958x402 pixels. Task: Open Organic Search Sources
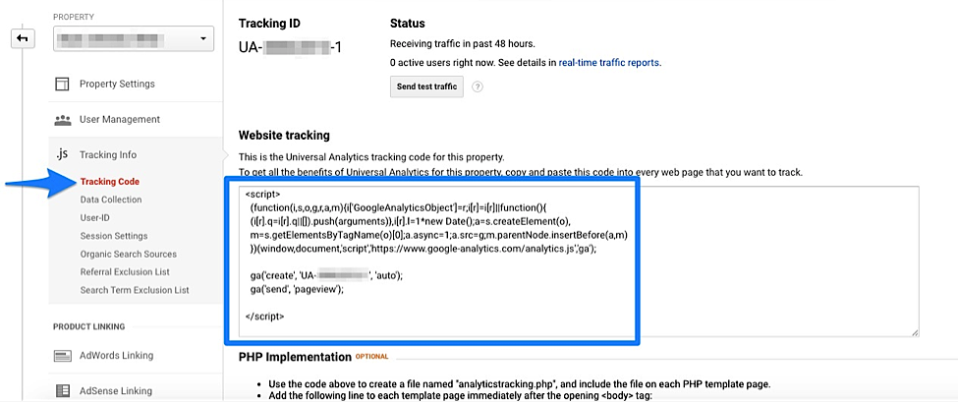(129, 254)
